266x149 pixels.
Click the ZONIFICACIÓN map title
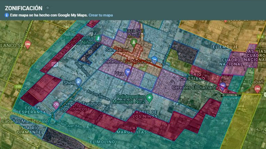point(23,8)
